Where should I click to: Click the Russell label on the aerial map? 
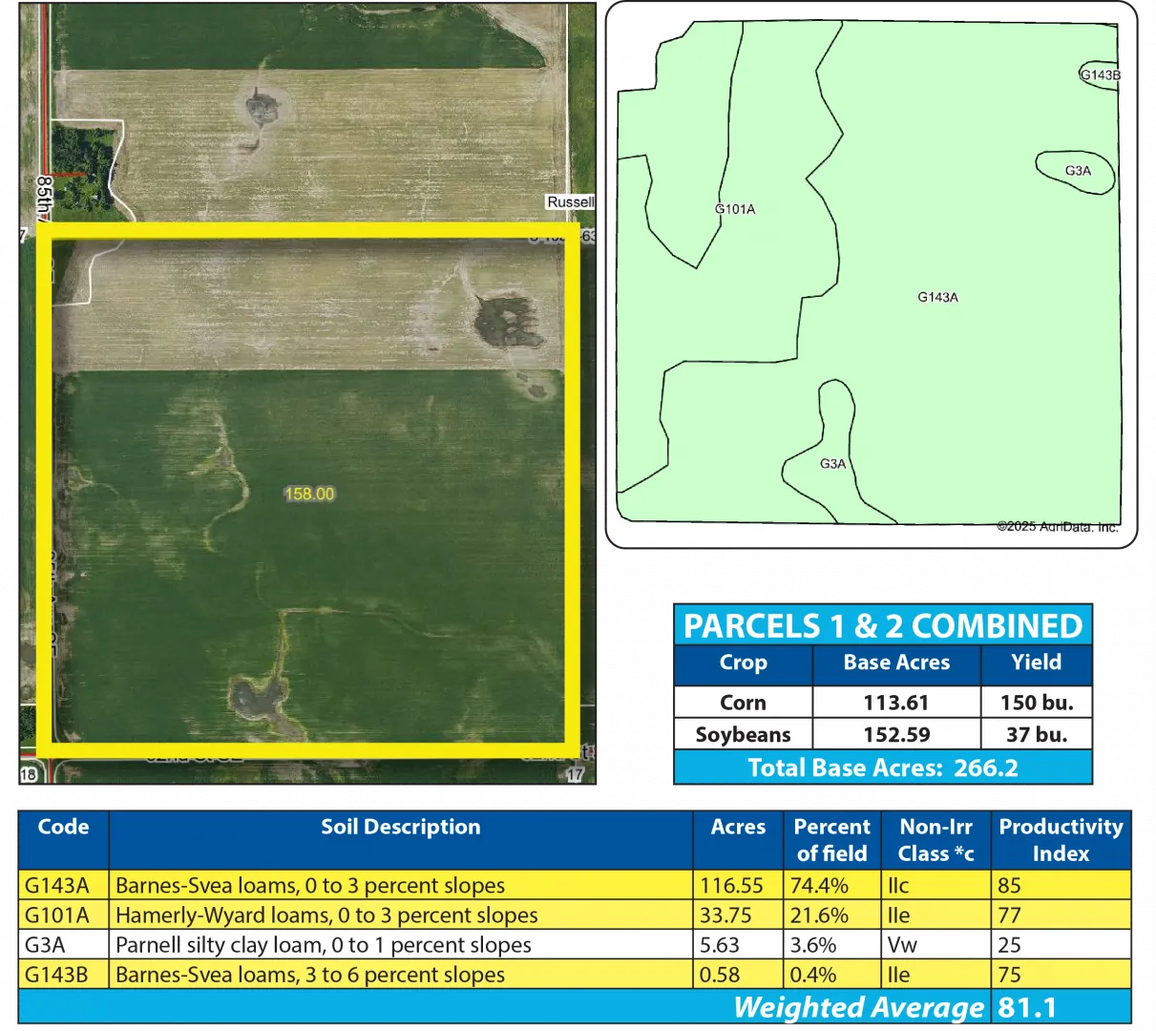pos(570,202)
